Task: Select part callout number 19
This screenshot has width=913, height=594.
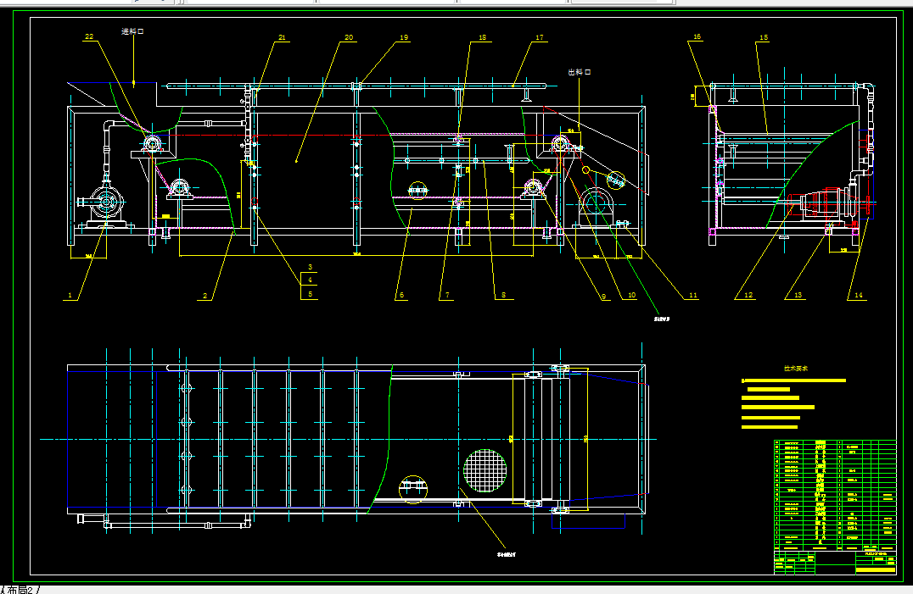Action: tap(404, 38)
